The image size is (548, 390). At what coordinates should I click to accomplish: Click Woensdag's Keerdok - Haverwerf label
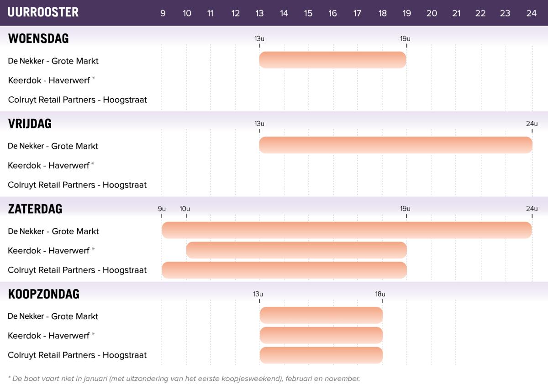pyautogui.click(x=49, y=80)
